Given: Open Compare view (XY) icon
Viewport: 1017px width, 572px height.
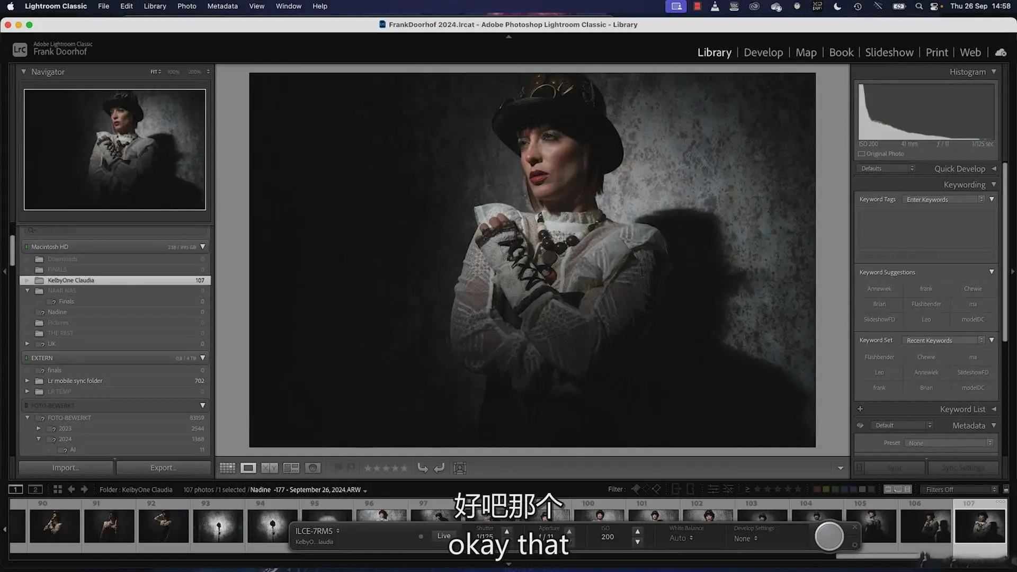Looking at the screenshot, I should 270,468.
